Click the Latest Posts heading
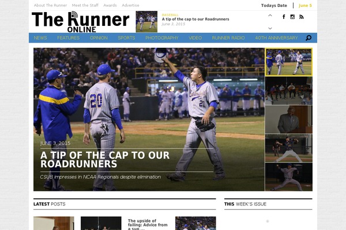Screen dimensions: 346x230 click(x=50, y=204)
